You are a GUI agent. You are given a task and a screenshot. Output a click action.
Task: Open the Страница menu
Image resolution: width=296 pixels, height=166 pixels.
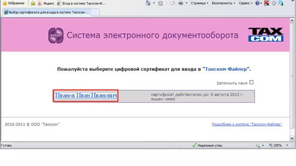coord(199,3)
